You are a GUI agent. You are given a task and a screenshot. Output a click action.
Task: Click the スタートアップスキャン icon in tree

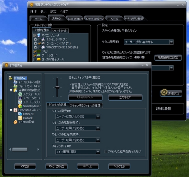[20, 102]
